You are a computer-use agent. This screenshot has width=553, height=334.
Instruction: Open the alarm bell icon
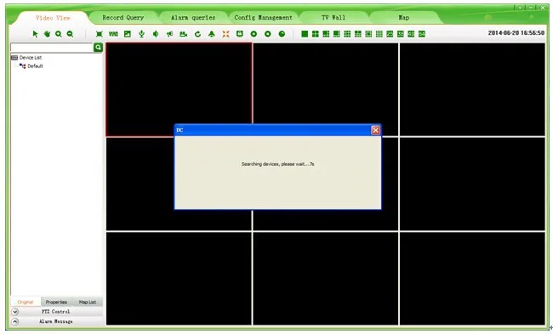pos(212,34)
